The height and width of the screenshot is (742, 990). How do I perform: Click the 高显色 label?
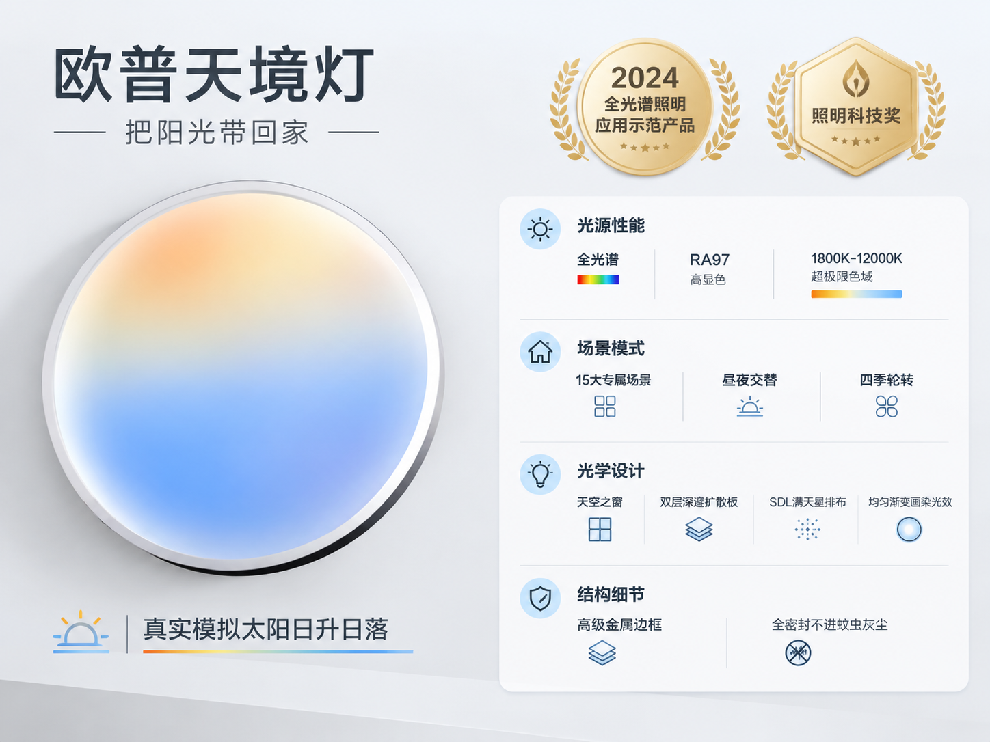click(708, 279)
